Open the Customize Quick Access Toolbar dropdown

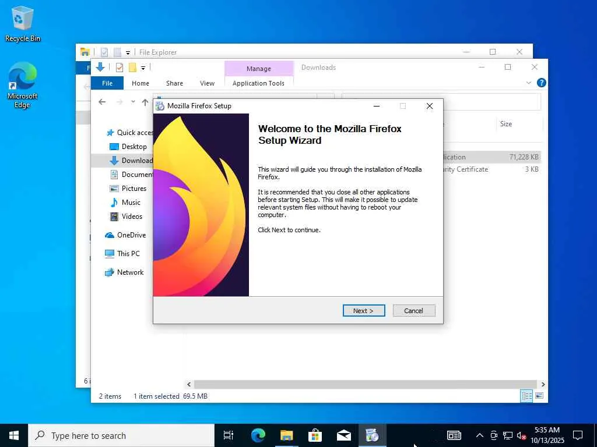(143, 68)
